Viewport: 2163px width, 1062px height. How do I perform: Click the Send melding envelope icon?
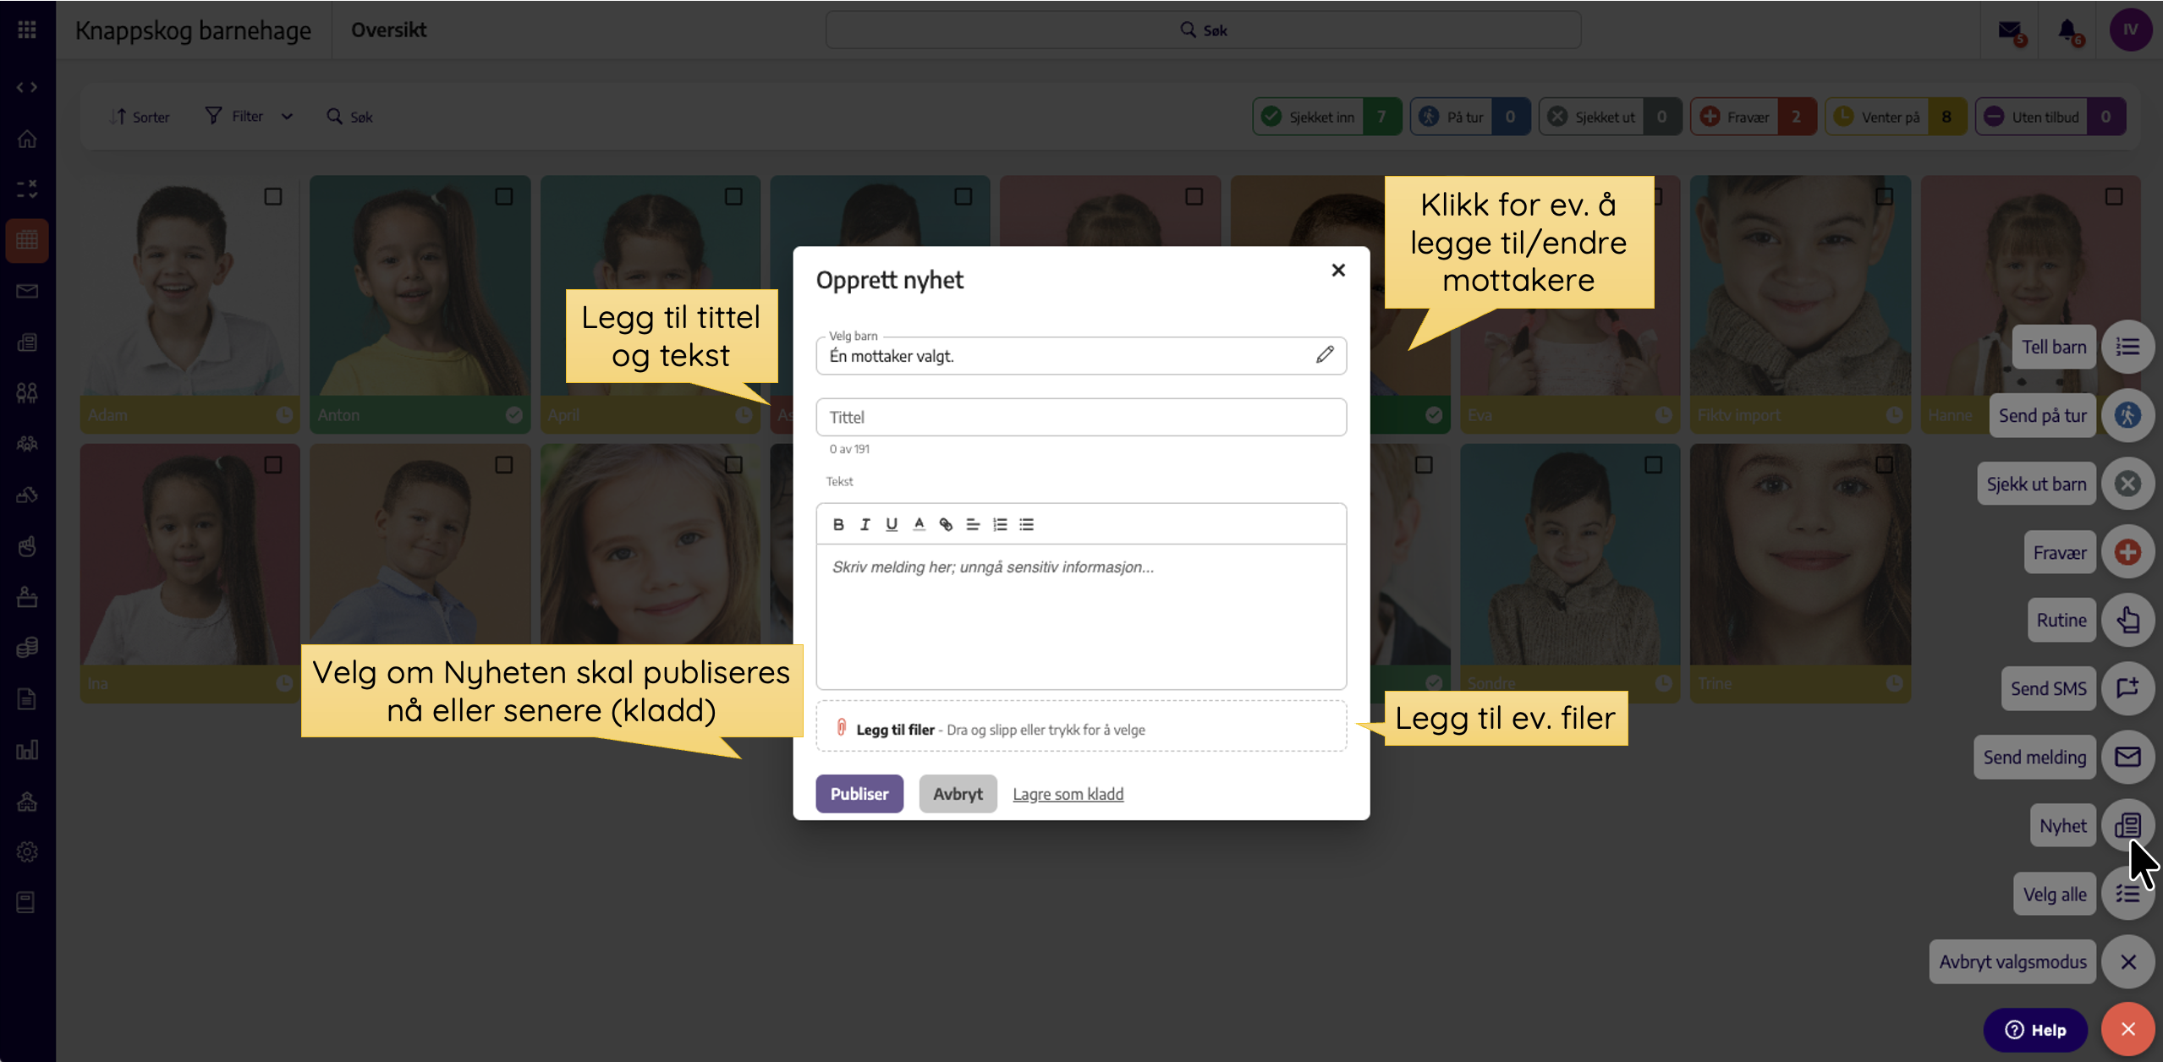[2127, 757]
